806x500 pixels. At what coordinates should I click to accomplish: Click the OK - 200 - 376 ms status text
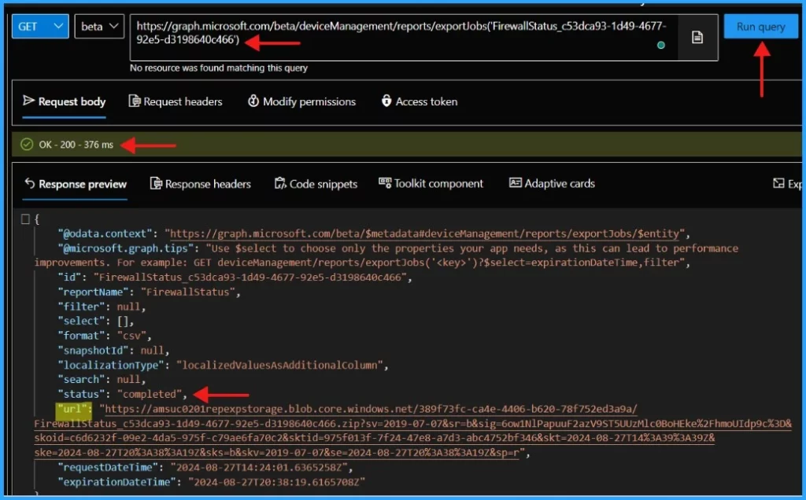pyautogui.click(x=76, y=145)
